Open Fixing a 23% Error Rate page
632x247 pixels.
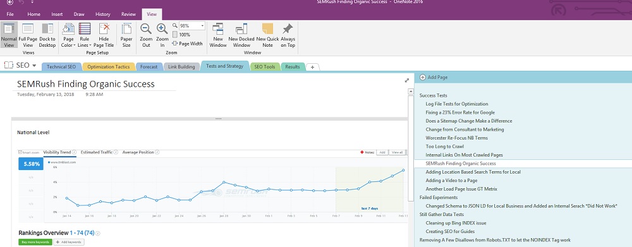[460, 112]
